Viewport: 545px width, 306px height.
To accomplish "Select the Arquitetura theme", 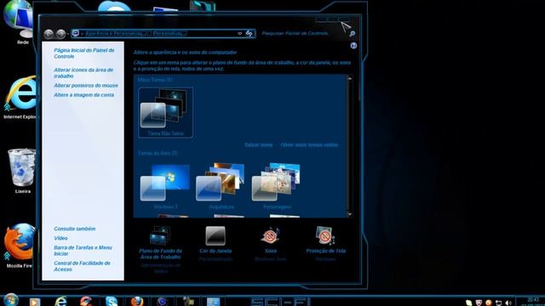I will click(221, 186).
